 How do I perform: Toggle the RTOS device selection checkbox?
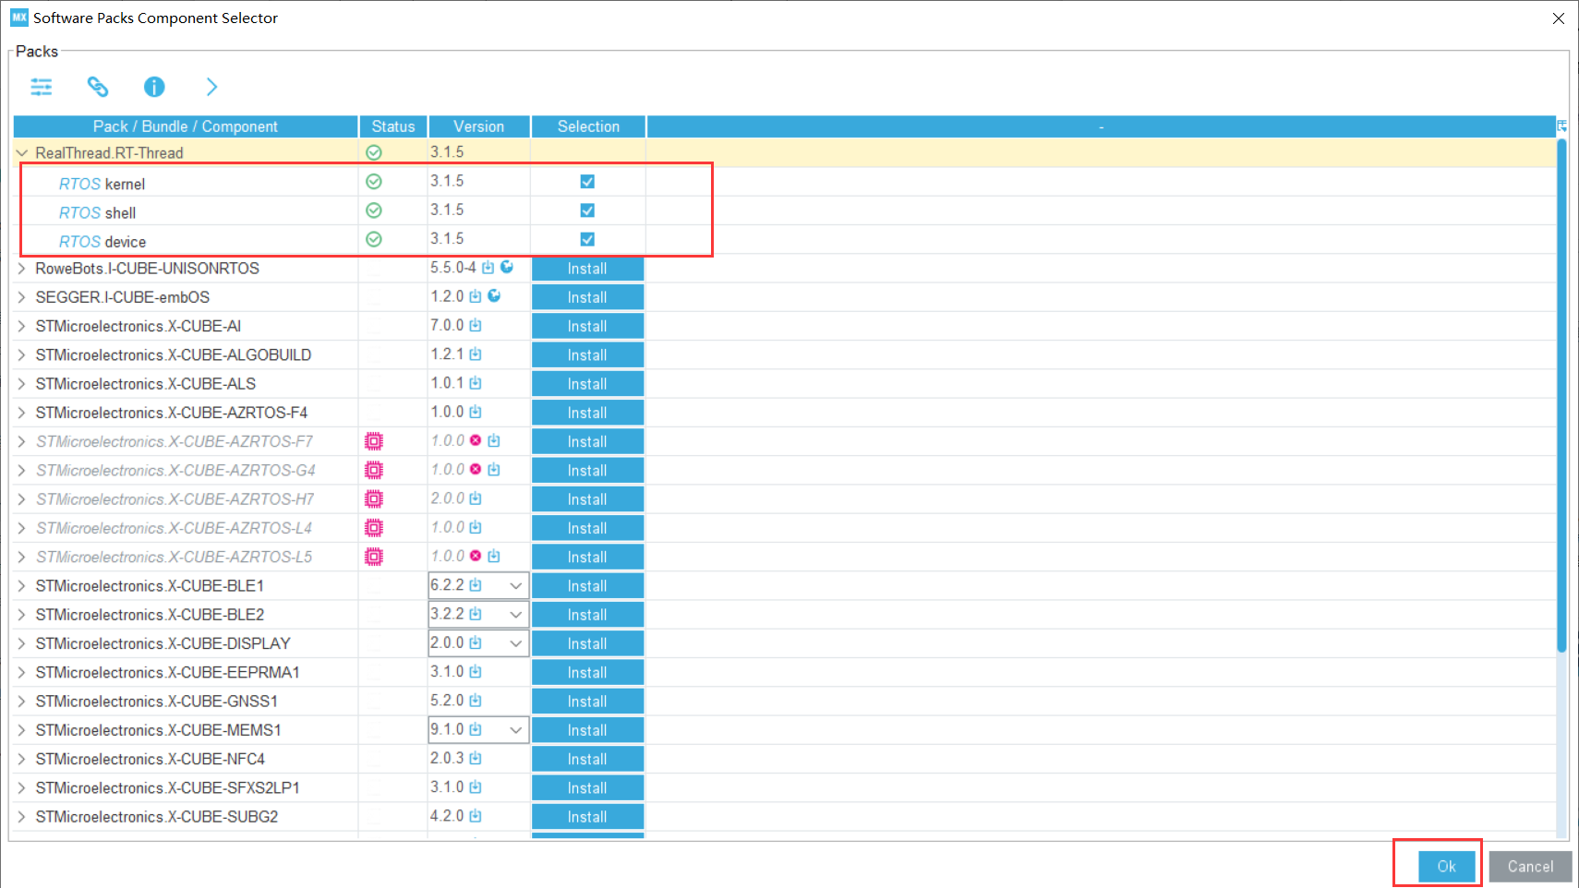click(587, 238)
